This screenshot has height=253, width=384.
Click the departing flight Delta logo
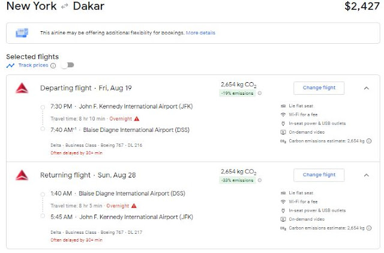[22, 88]
